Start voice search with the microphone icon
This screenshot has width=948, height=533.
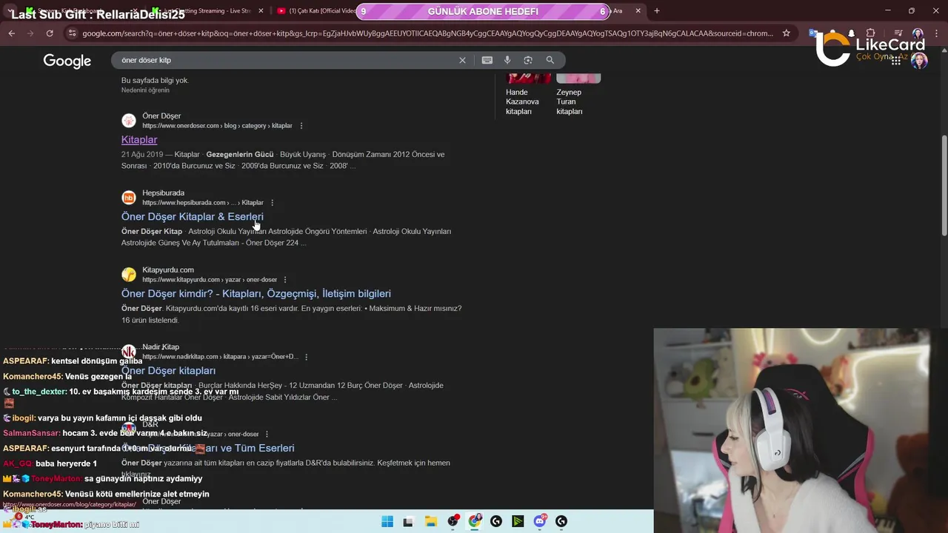coord(507,60)
